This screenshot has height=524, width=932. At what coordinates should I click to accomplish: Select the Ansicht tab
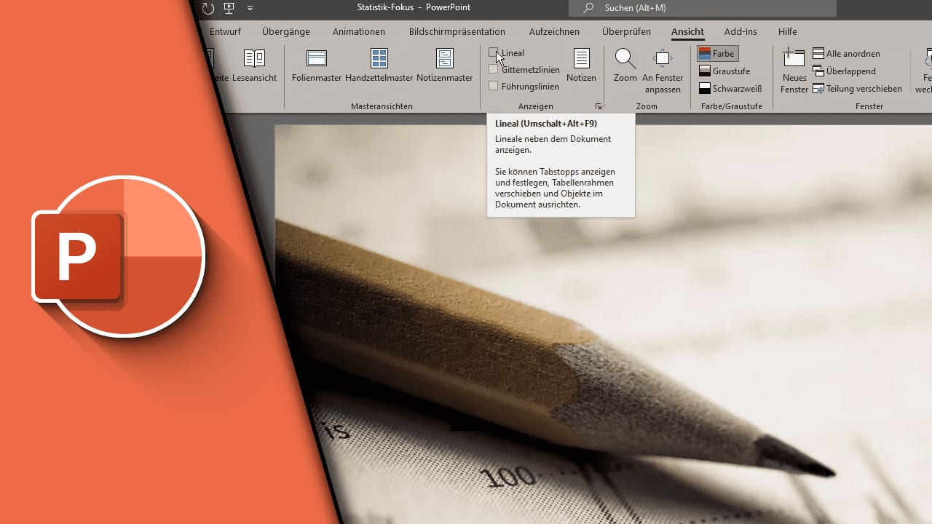pos(687,32)
